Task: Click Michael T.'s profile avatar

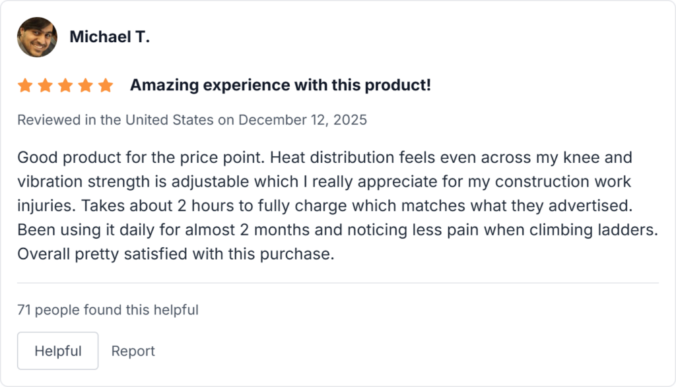Action: pos(37,37)
